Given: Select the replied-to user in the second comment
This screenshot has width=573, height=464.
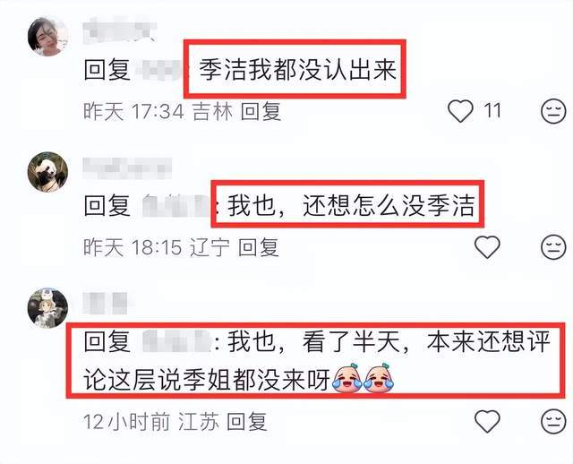Looking at the screenshot, I should [175, 206].
